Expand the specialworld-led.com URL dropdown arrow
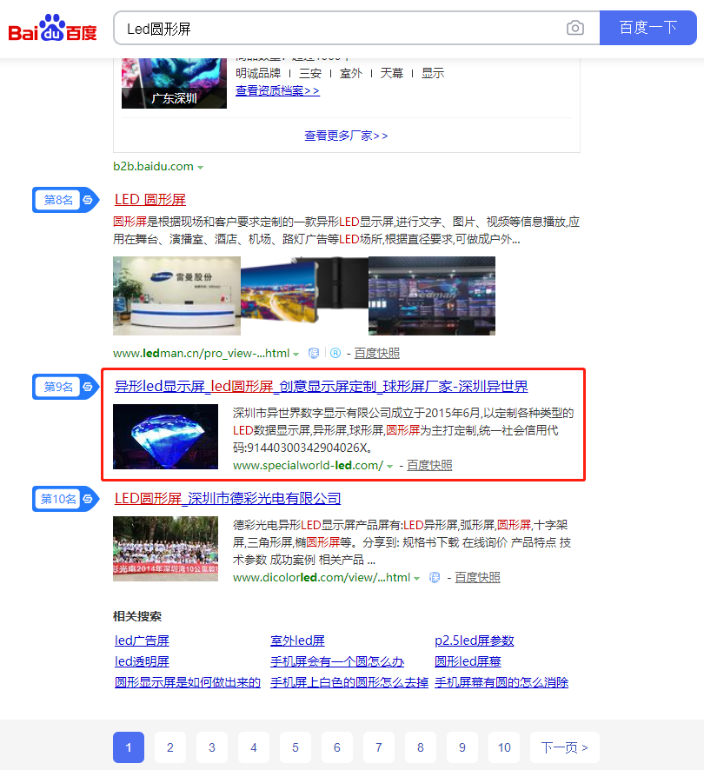704x770 pixels. pyautogui.click(x=389, y=466)
